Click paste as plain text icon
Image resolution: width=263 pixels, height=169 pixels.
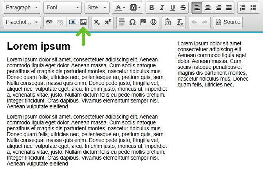pyautogui.click(x=168, y=22)
